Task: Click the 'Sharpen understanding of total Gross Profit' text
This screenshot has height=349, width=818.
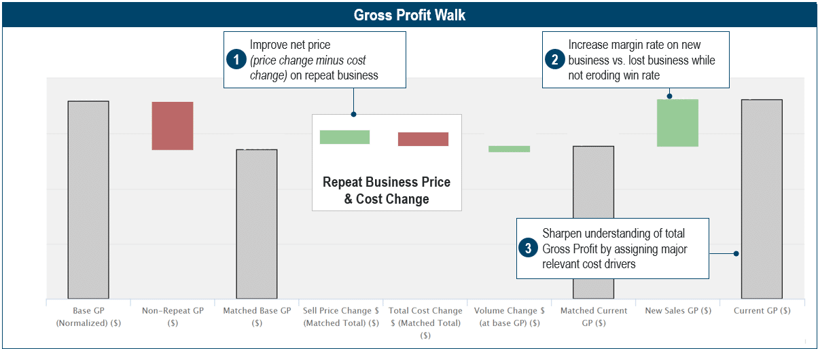Action: pos(615,249)
